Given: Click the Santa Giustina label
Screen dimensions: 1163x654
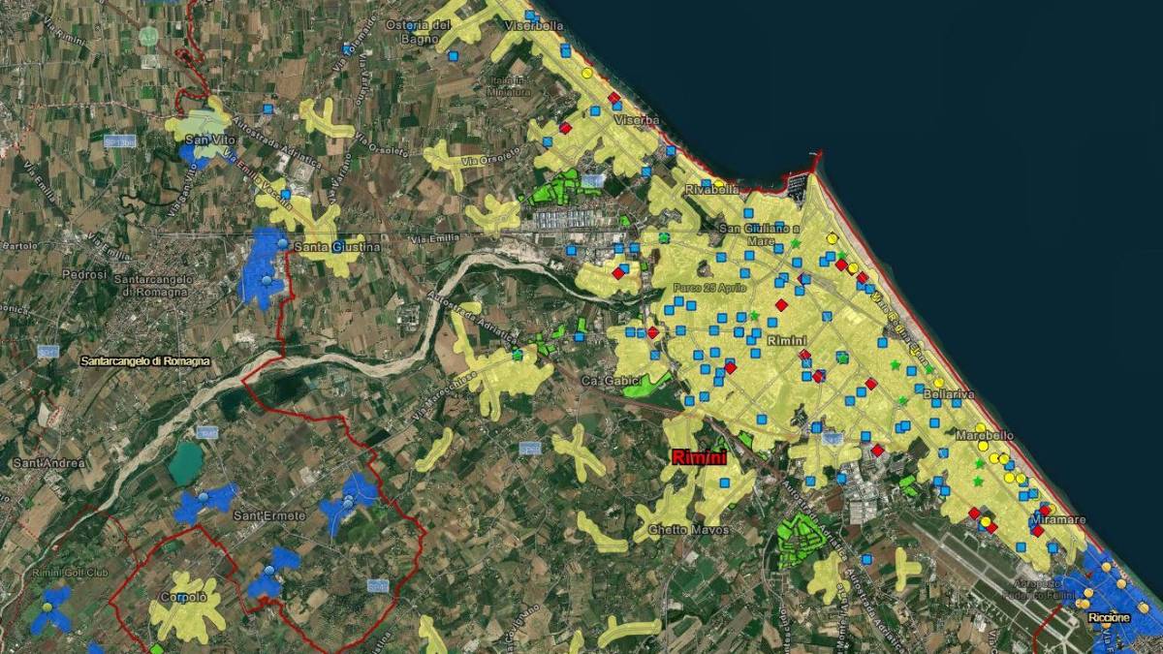Looking at the screenshot, I should pyautogui.click(x=336, y=247).
